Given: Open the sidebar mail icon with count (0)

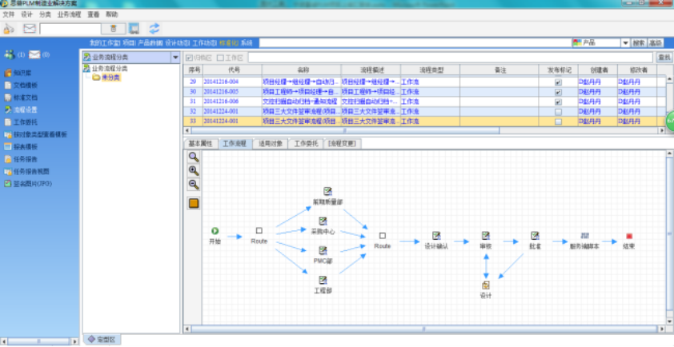Looking at the screenshot, I should click(x=34, y=54).
